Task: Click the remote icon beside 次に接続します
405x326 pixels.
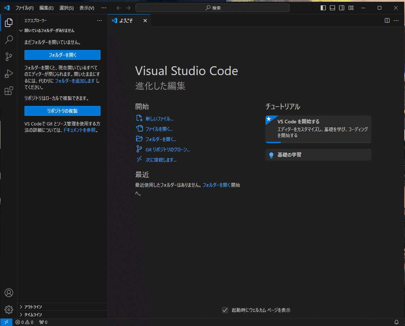Action: 139,159
